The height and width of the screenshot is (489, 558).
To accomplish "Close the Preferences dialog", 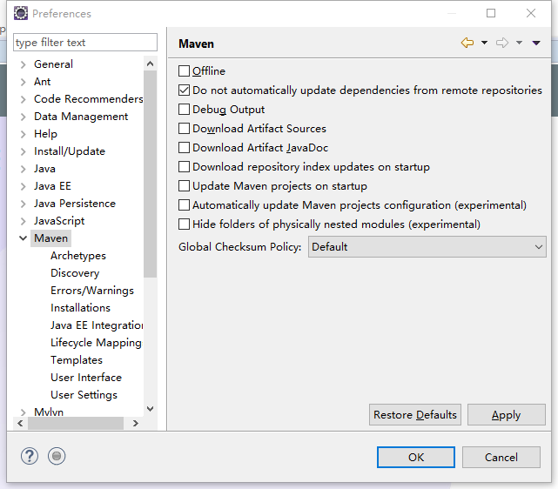I will click(x=531, y=13).
